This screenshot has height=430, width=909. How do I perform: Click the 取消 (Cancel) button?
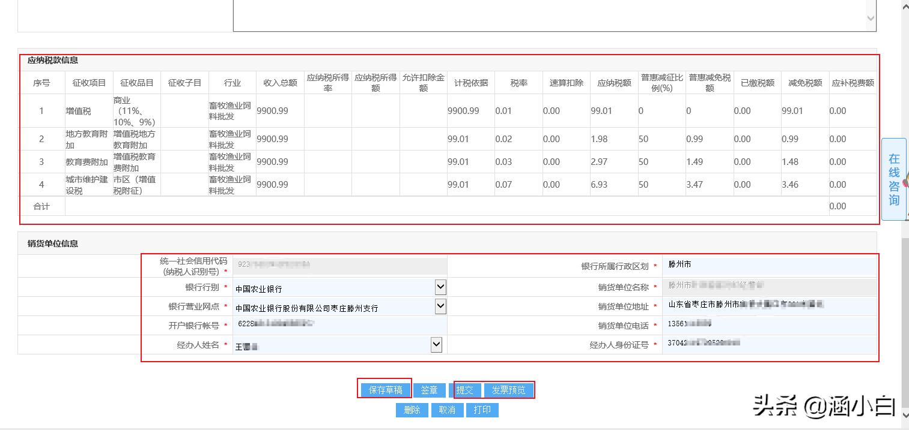coord(447,410)
